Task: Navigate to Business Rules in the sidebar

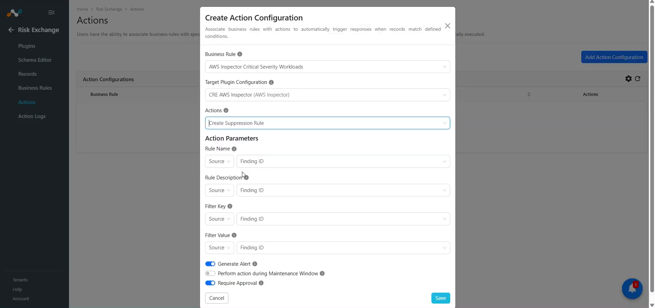Action: pyautogui.click(x=35, y=88)
